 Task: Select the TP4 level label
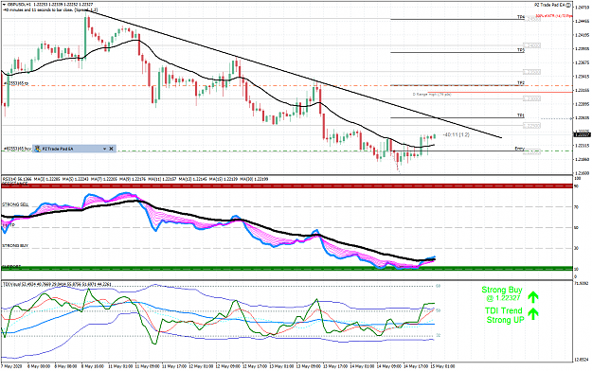(521, 17)
